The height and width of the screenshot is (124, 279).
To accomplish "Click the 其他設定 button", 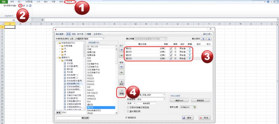I will [x=200, y=100].
